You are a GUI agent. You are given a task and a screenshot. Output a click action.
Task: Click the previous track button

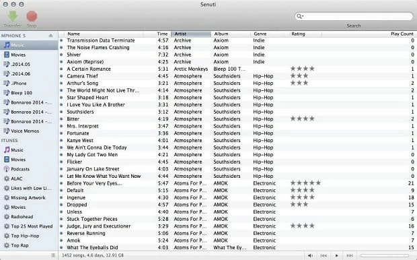click(x=324, y=255)
